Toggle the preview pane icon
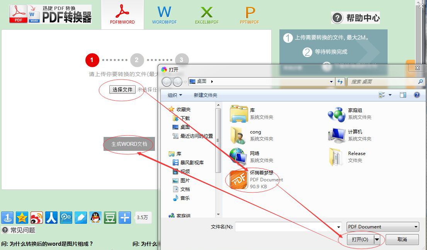 point(403,95)
